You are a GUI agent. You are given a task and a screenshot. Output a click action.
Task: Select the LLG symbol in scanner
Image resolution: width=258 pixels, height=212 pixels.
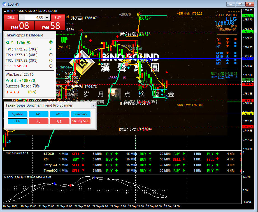click(17, 121)
